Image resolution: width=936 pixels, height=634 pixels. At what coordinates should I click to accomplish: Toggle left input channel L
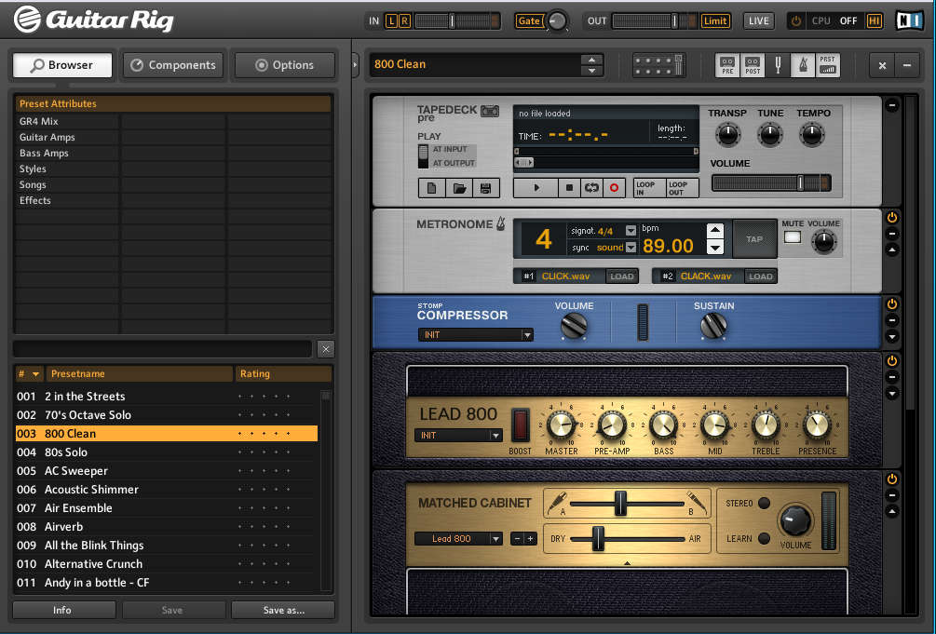[391, 20]
